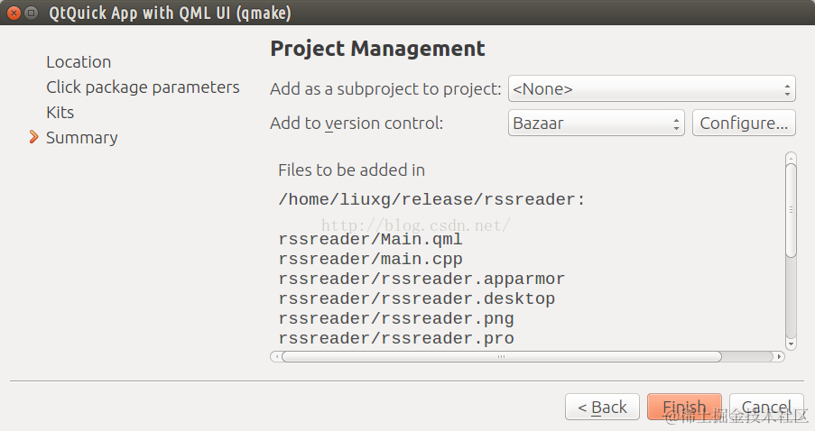Click the horizontal scrollbar right arrow
Screen dimensions: 815x431
point(780,356)
